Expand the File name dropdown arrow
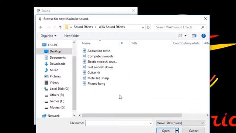 tap(151, 123)
